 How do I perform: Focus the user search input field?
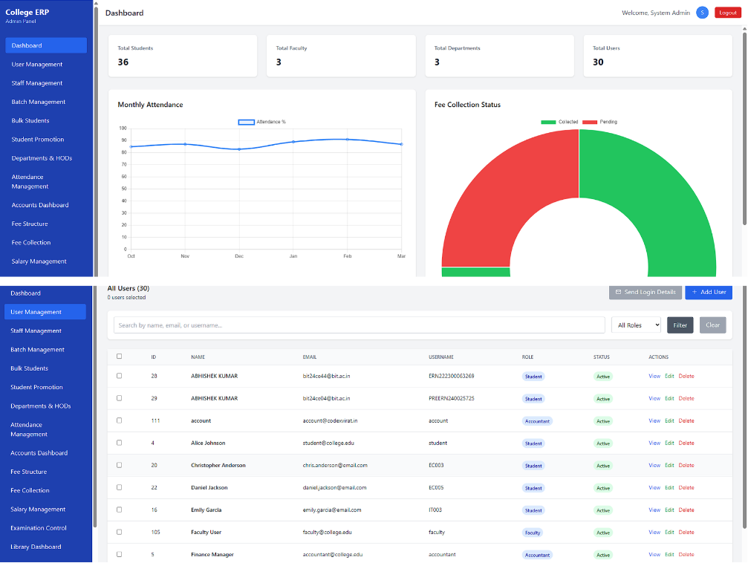point(359,325)
